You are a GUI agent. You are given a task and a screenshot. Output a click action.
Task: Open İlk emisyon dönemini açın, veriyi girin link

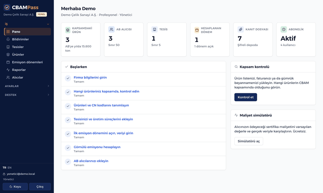coord(103,133)
